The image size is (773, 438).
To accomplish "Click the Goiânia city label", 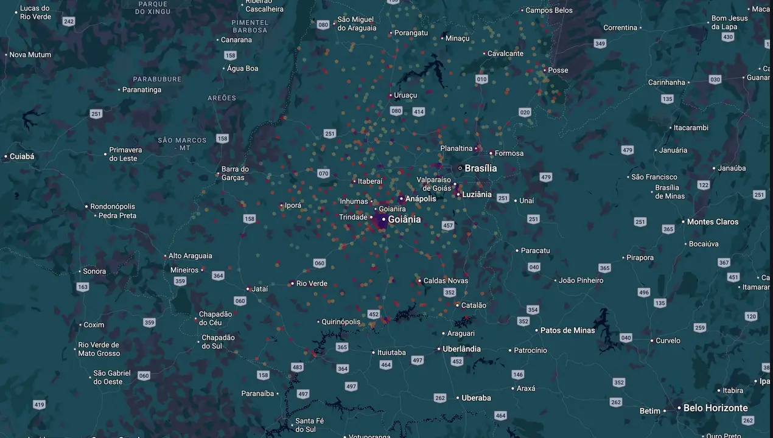I will click(404, 220).
